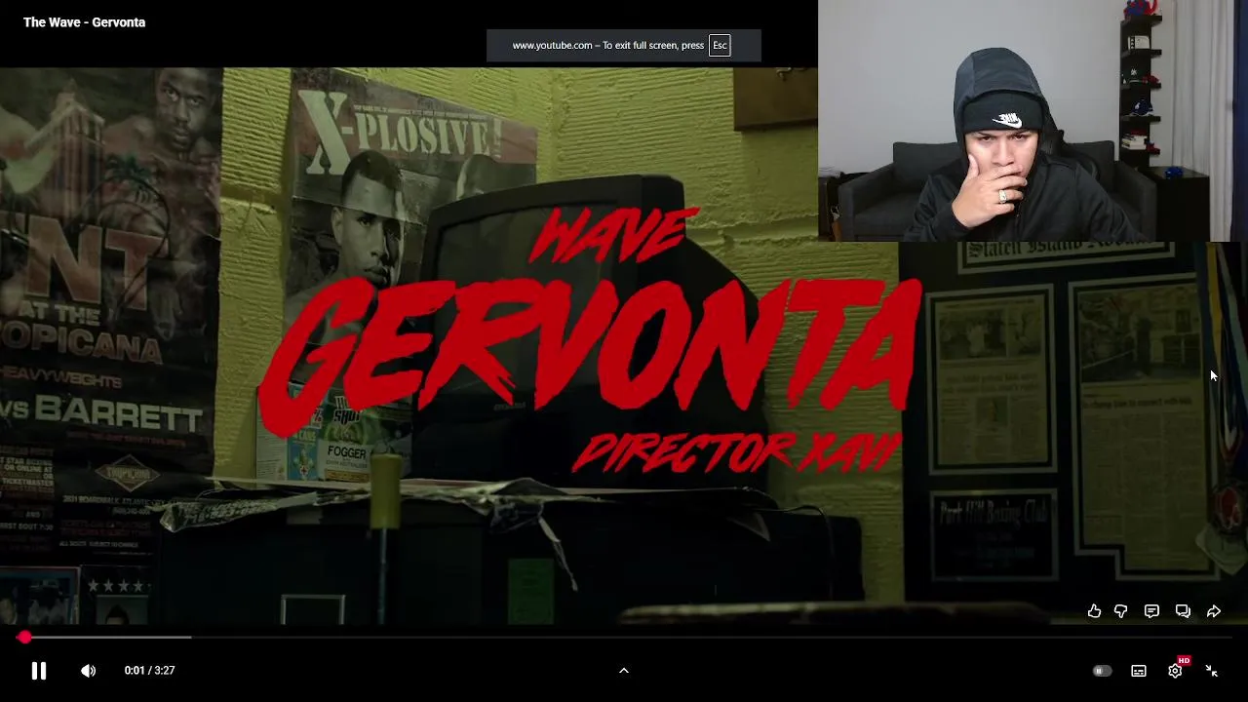This screenshot has height=702, width=1248.
Task: Expand more videos with the up chevron
Action: 624,671
